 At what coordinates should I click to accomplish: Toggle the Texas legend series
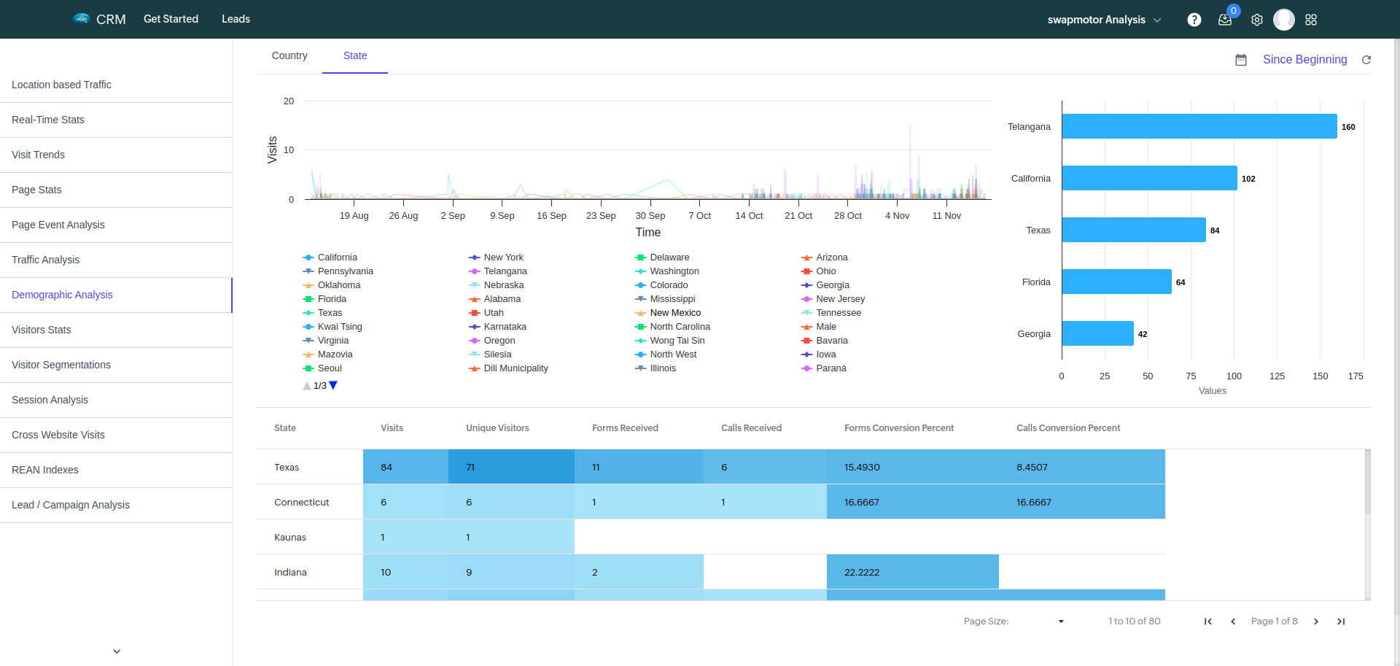[x=322, y=313]
